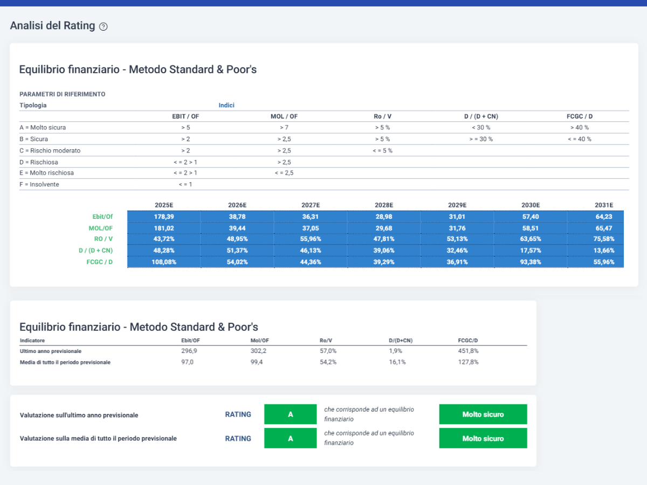Click the RO / V 2031E cell 75,58%

596,239
